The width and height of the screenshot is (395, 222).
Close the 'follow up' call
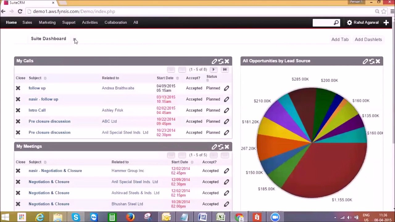coord(18,88)
